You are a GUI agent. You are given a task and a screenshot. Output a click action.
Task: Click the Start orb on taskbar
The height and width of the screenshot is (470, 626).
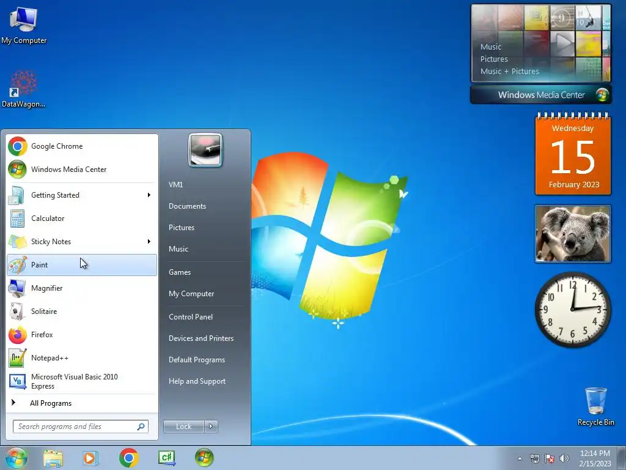point(16,458)
